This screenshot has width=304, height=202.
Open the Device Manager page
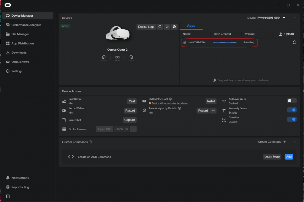click(x=28, y=15)
